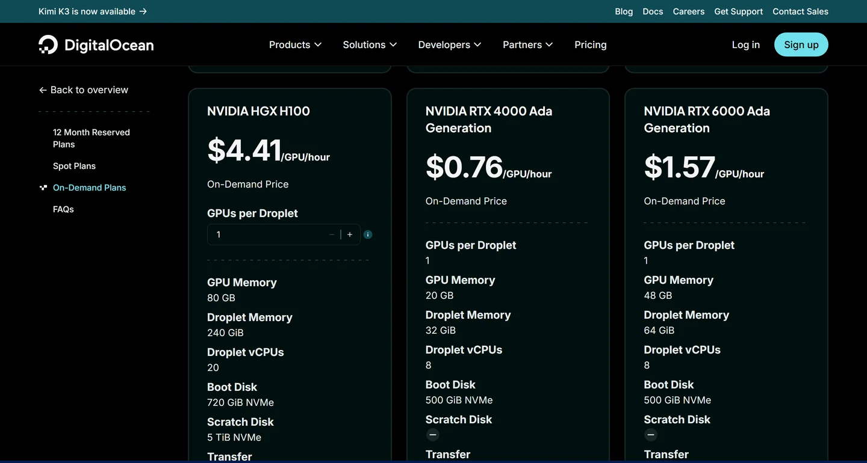The height and width of the screenshot is (463, 867).
Task: Select On-Demand Plans in sidebar
Action: point(90,188)
